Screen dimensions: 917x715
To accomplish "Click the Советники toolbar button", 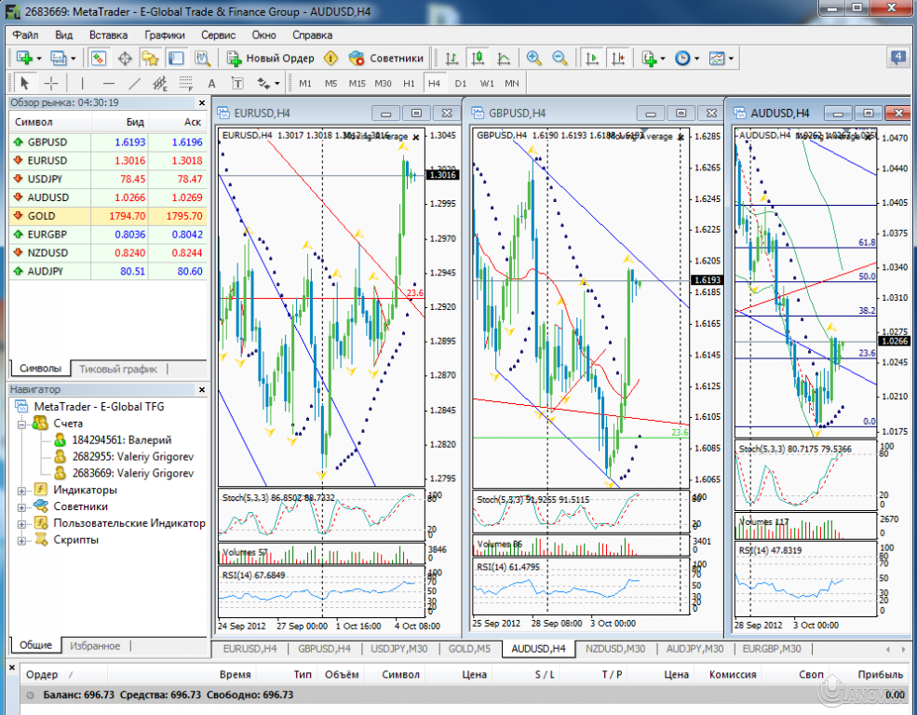I will (386, 58).
